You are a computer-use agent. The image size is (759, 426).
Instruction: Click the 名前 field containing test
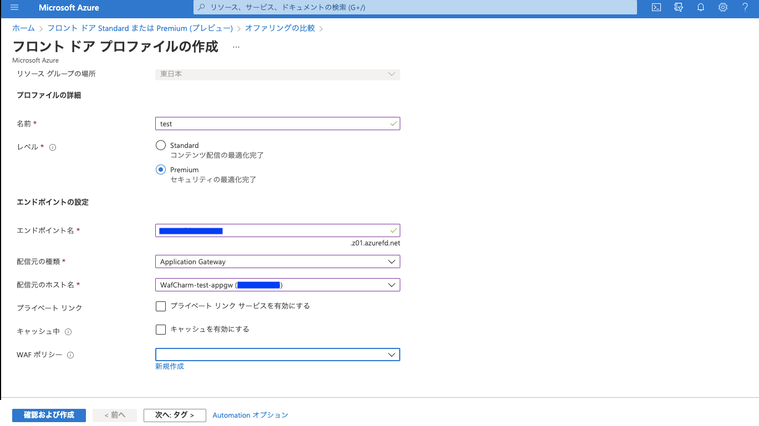pos(278,124)
